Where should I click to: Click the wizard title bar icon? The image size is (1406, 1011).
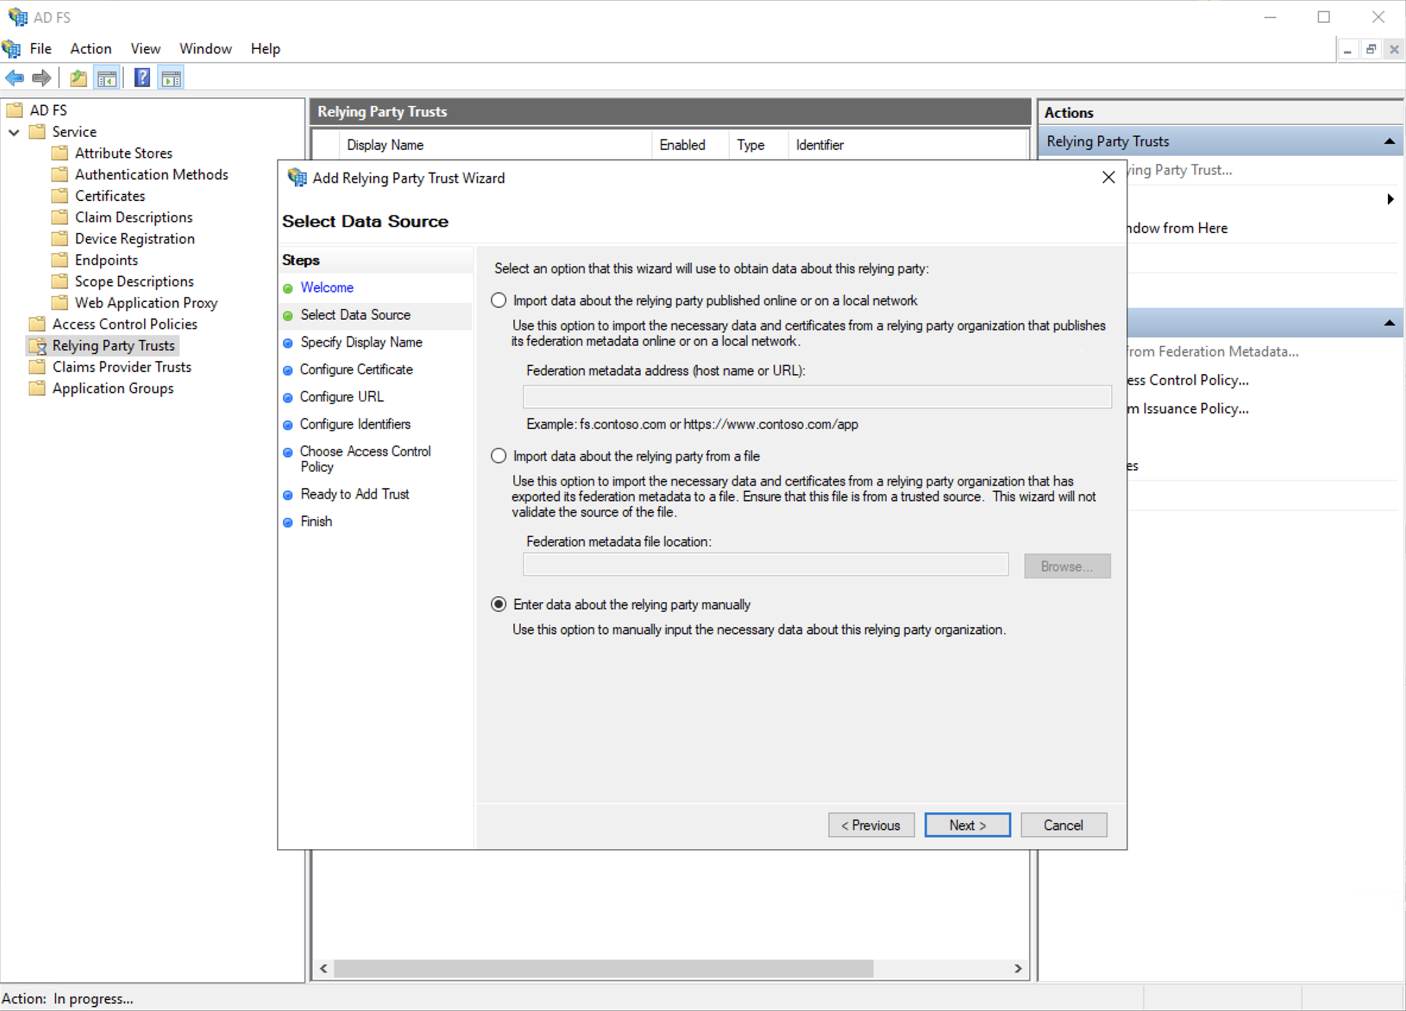tap(298, 178)
